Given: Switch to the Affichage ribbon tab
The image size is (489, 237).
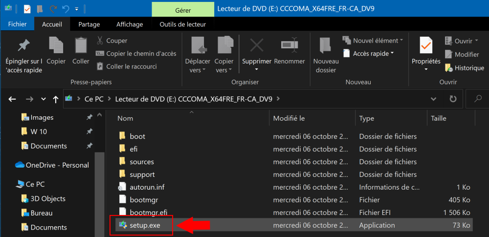Looking at the screenshot, I should coord(130,24).
